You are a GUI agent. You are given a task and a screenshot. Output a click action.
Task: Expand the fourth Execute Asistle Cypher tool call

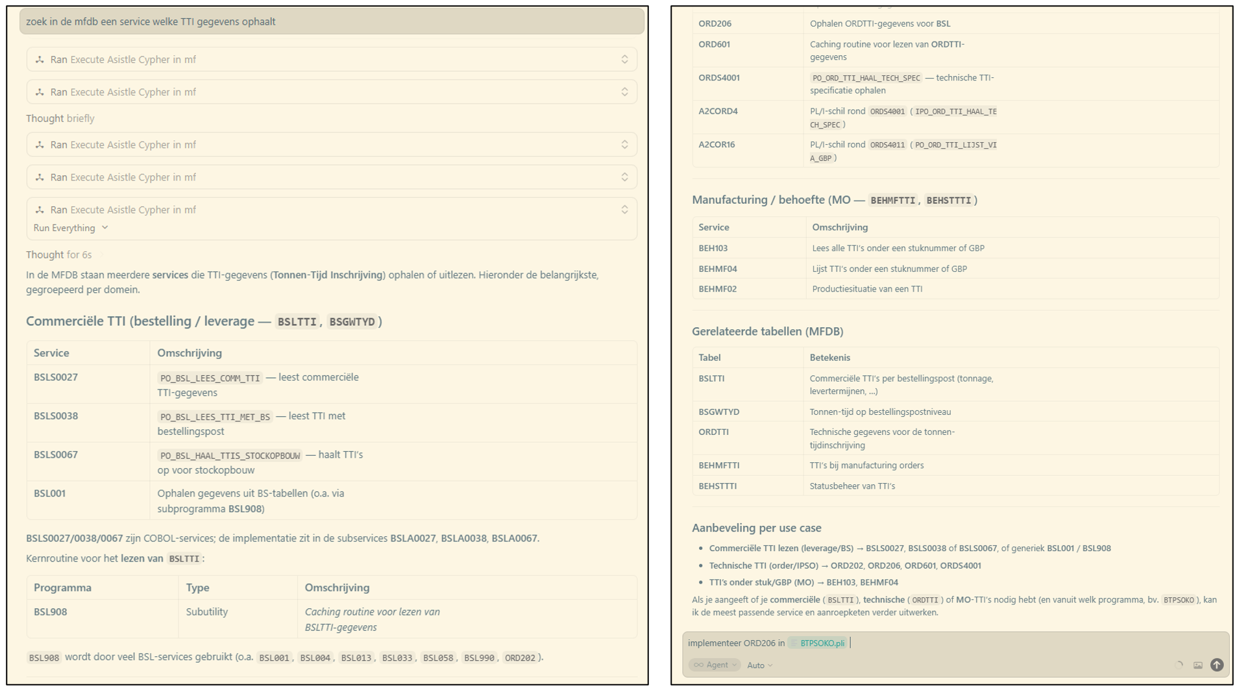pos(624,177)
